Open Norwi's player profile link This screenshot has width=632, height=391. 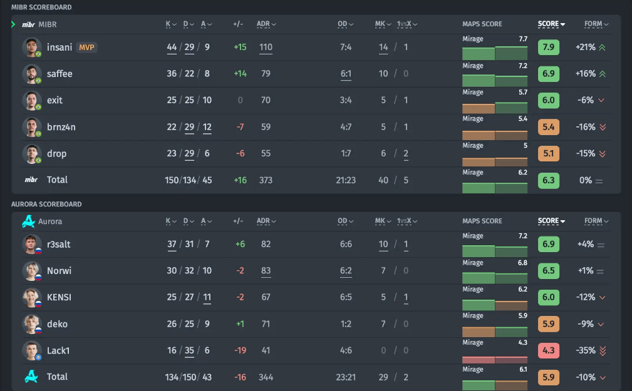[59, 271]
